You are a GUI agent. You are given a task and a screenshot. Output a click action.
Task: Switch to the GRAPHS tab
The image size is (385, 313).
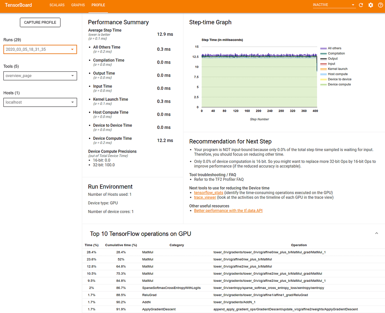78,5
